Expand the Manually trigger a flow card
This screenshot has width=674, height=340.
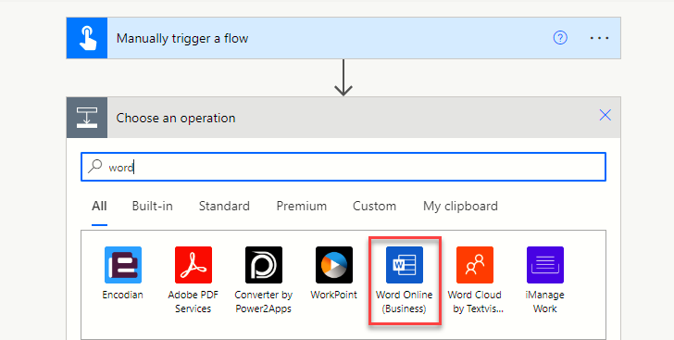(343, 38)
